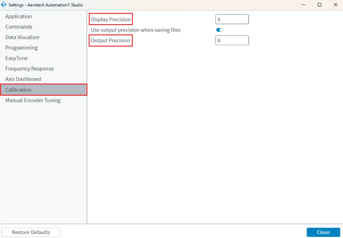
Task: Click the Restore Defaults button
Action: tap(31, 232)
